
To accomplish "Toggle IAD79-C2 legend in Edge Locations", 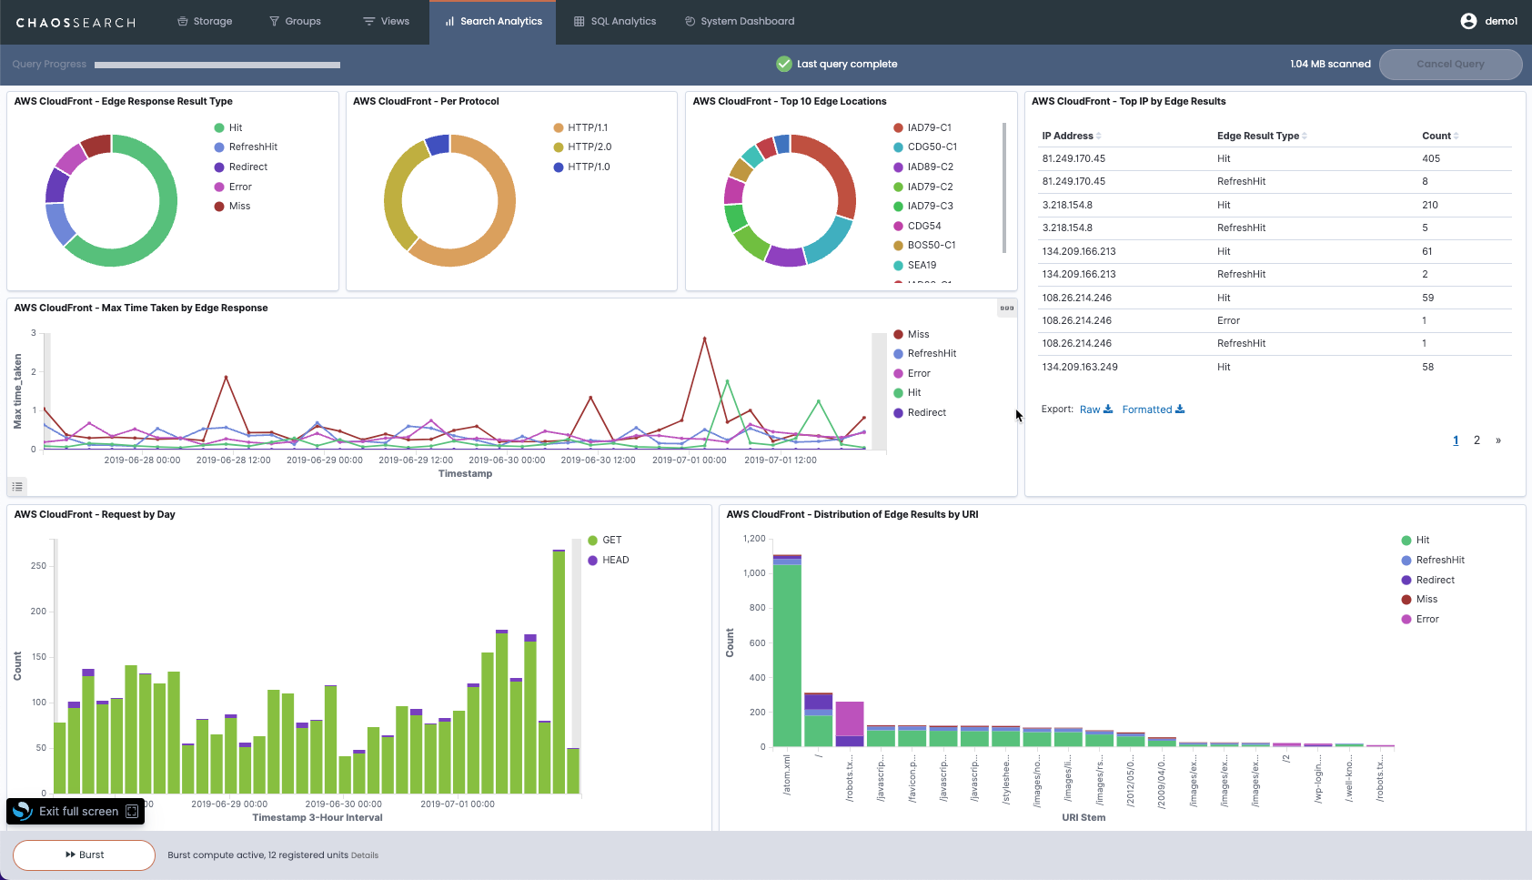I will [923, 187].
